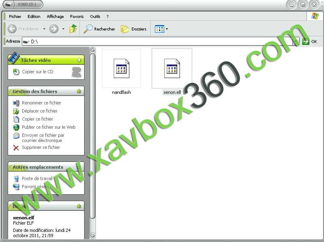Click Copier sur le CD

(37, 72)
